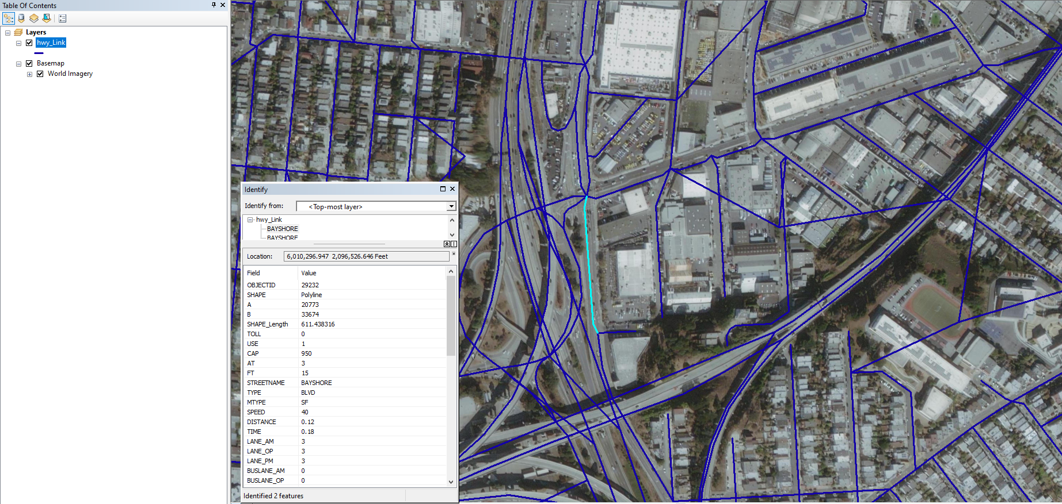
Task: Click the collapse-up pane arrows icon
Action: (x=447, y=244)
